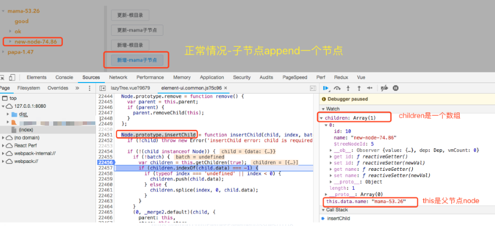Screen dimensions: 495x226
Task: Switch to the Elements panel
Action: [x=36, y=77]
